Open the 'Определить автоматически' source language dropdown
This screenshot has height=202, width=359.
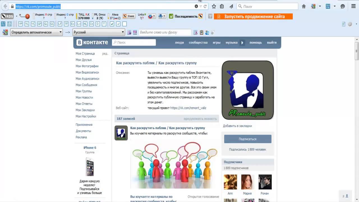(36, 32)
